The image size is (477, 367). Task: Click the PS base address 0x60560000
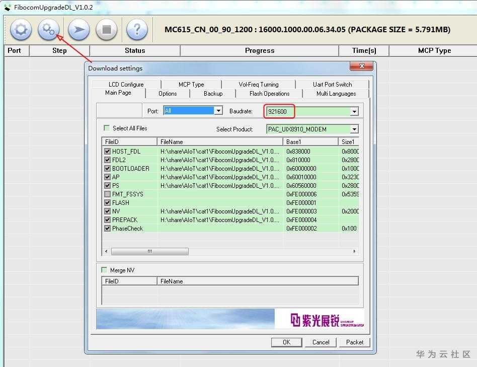coord(301,185)
